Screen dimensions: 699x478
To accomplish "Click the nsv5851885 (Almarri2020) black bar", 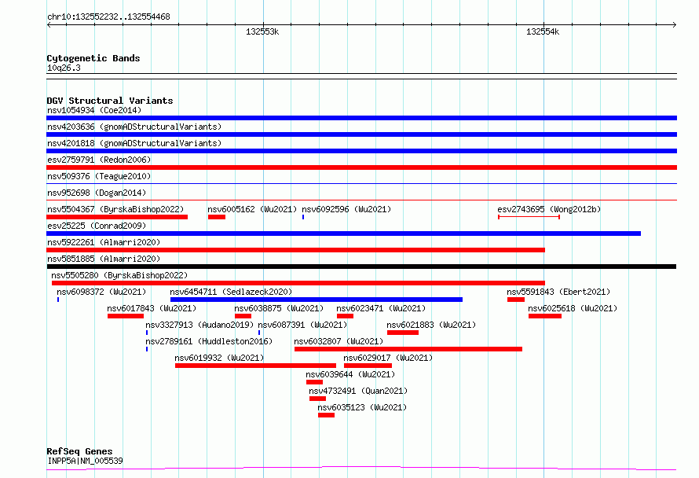I will 361,267.
